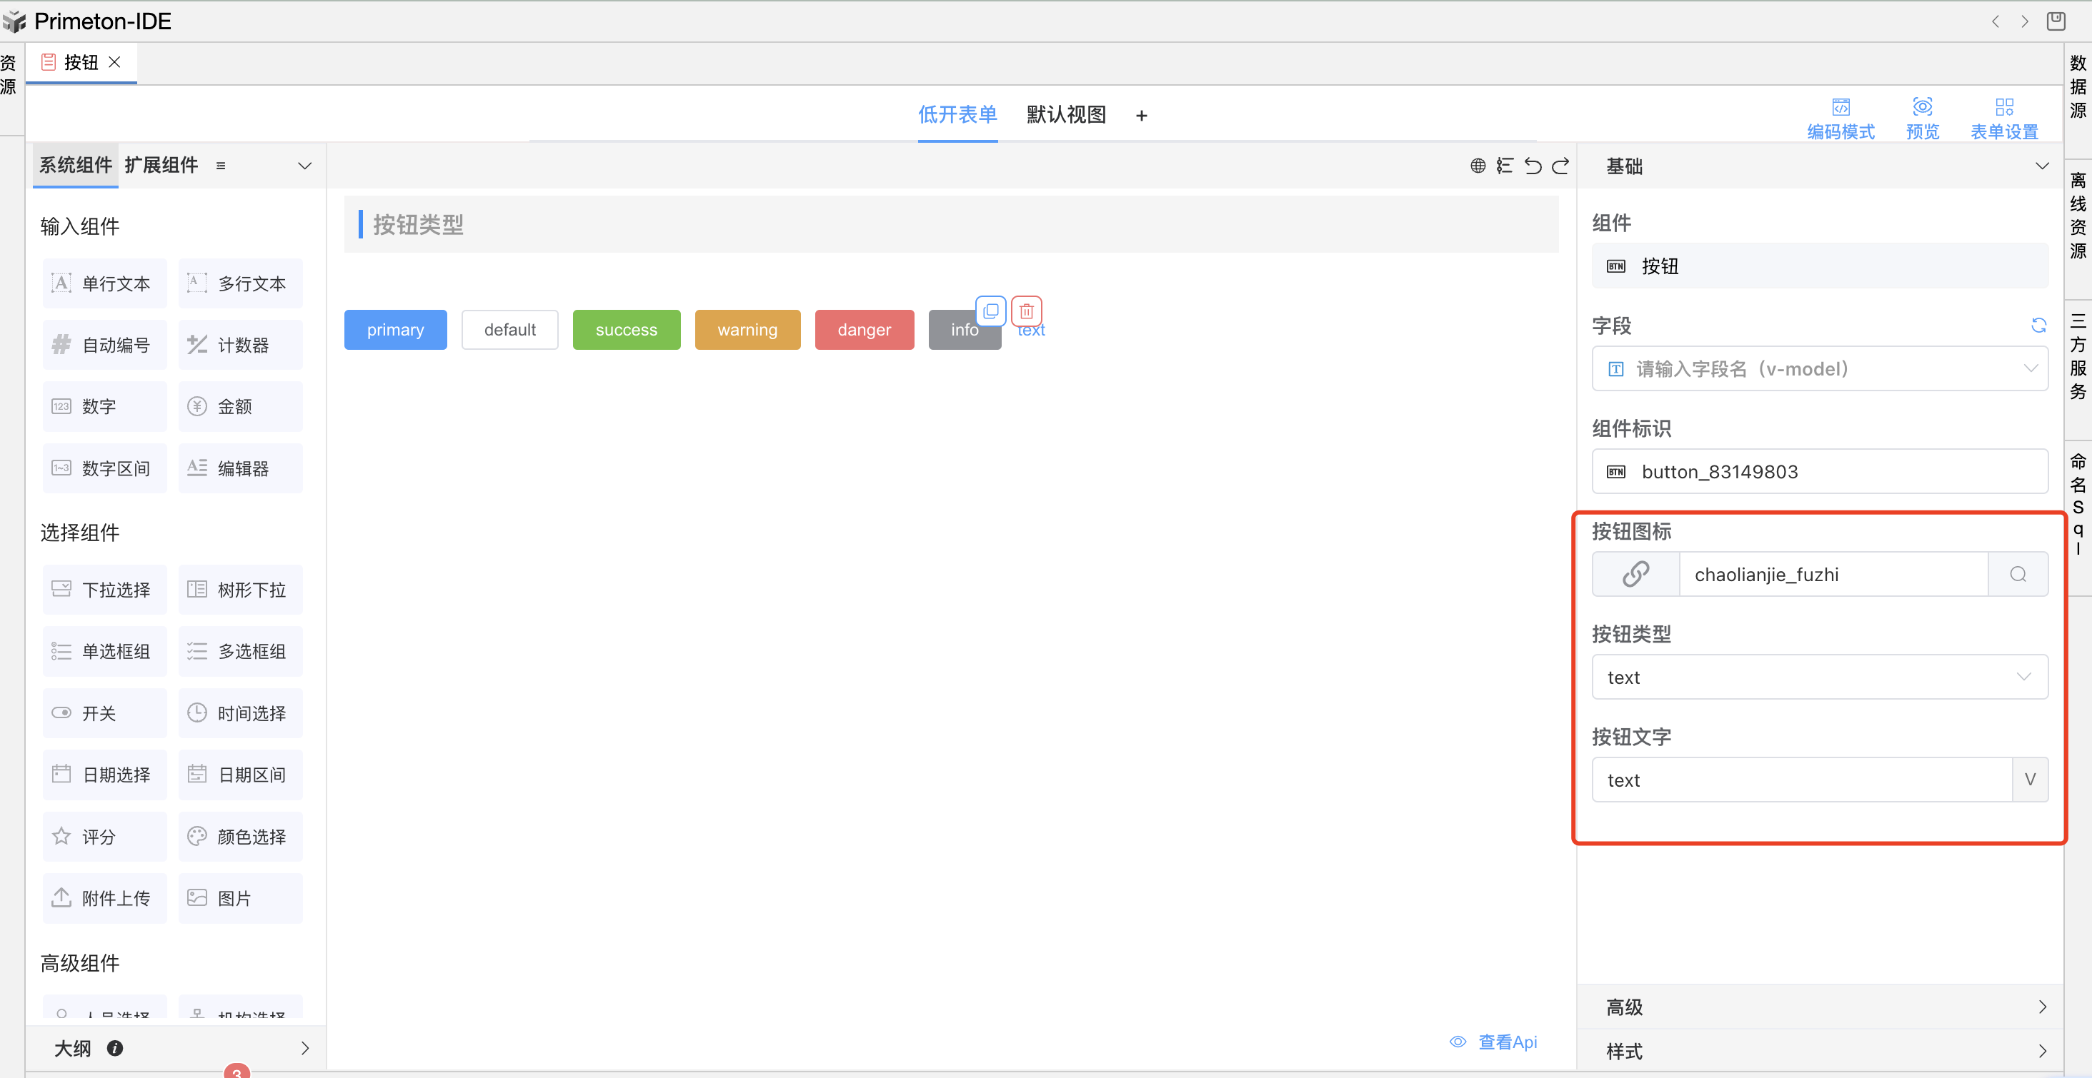Click the 预览 preview icon
The image size is (2092, 1078).
click(x=1922, y=118)
